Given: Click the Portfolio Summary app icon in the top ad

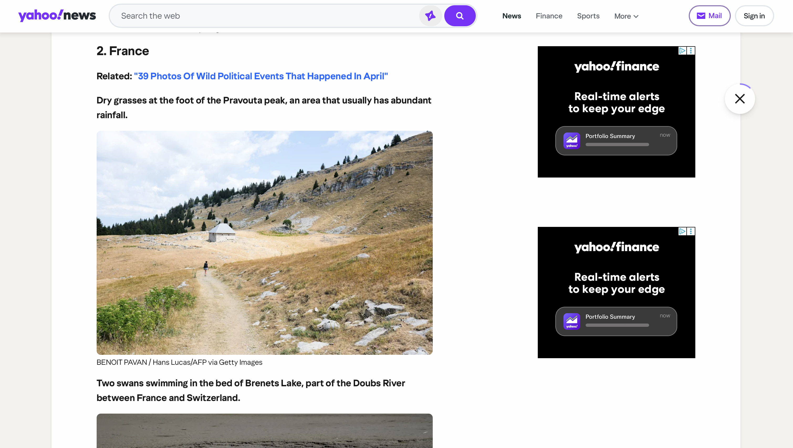Looking at the screenshot, I should tap(572, 141).
